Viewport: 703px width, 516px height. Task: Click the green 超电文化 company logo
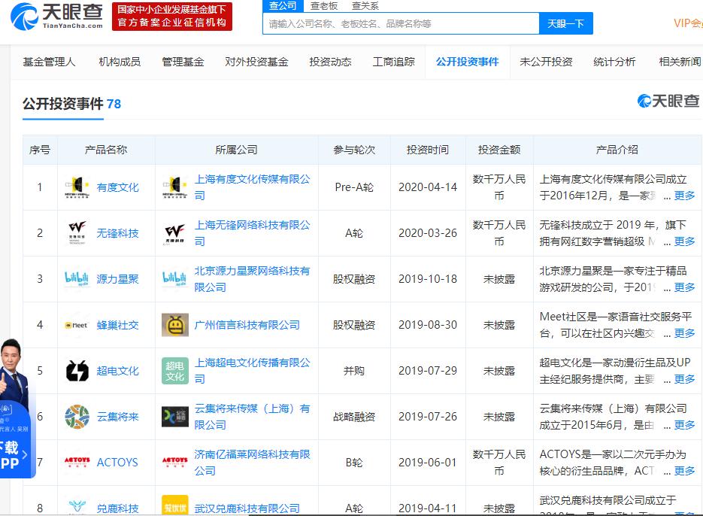pyautogui.click(x=175, y=371)
